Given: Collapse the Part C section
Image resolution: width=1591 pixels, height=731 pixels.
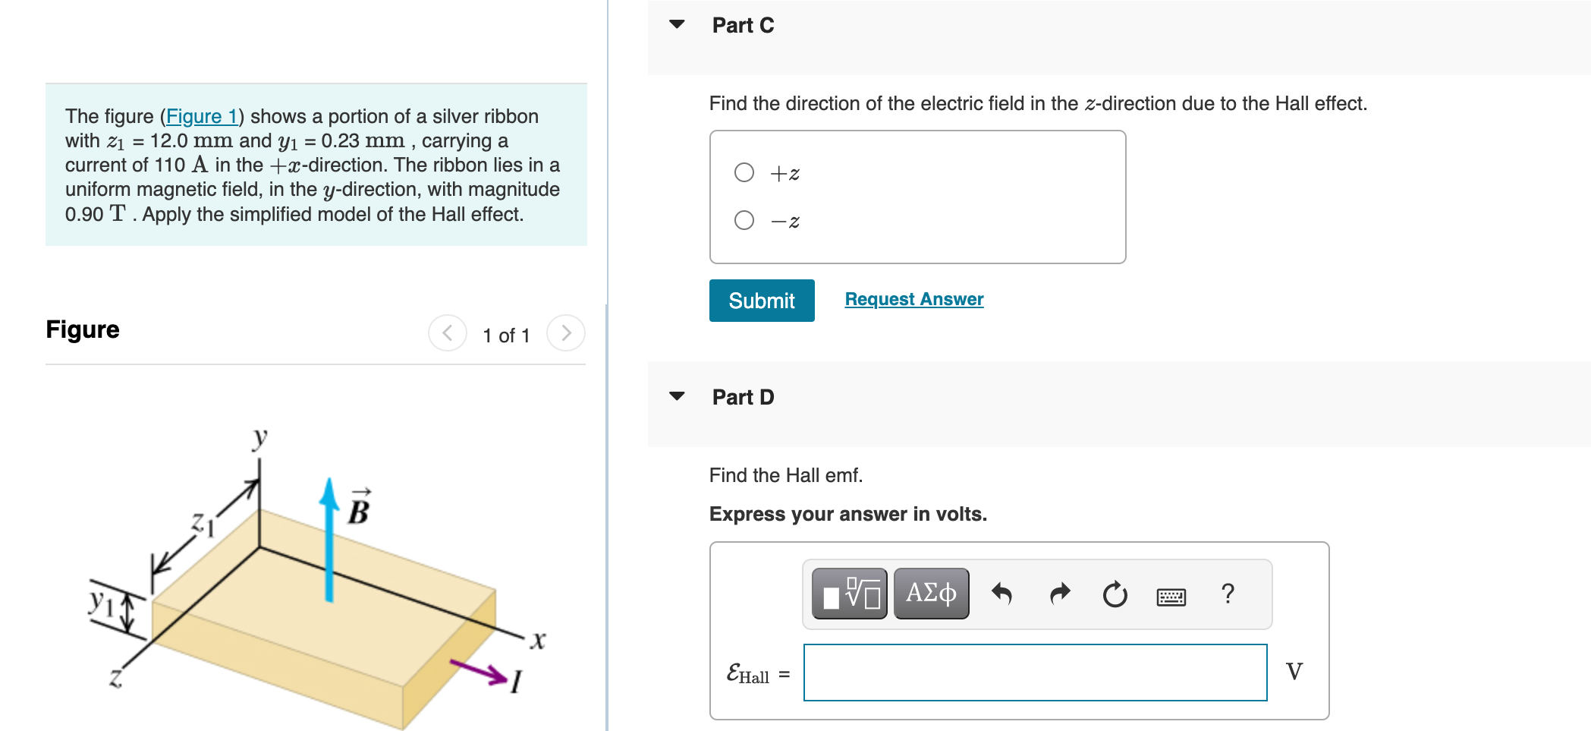Looking at the screenshot, I should point(678,25).
